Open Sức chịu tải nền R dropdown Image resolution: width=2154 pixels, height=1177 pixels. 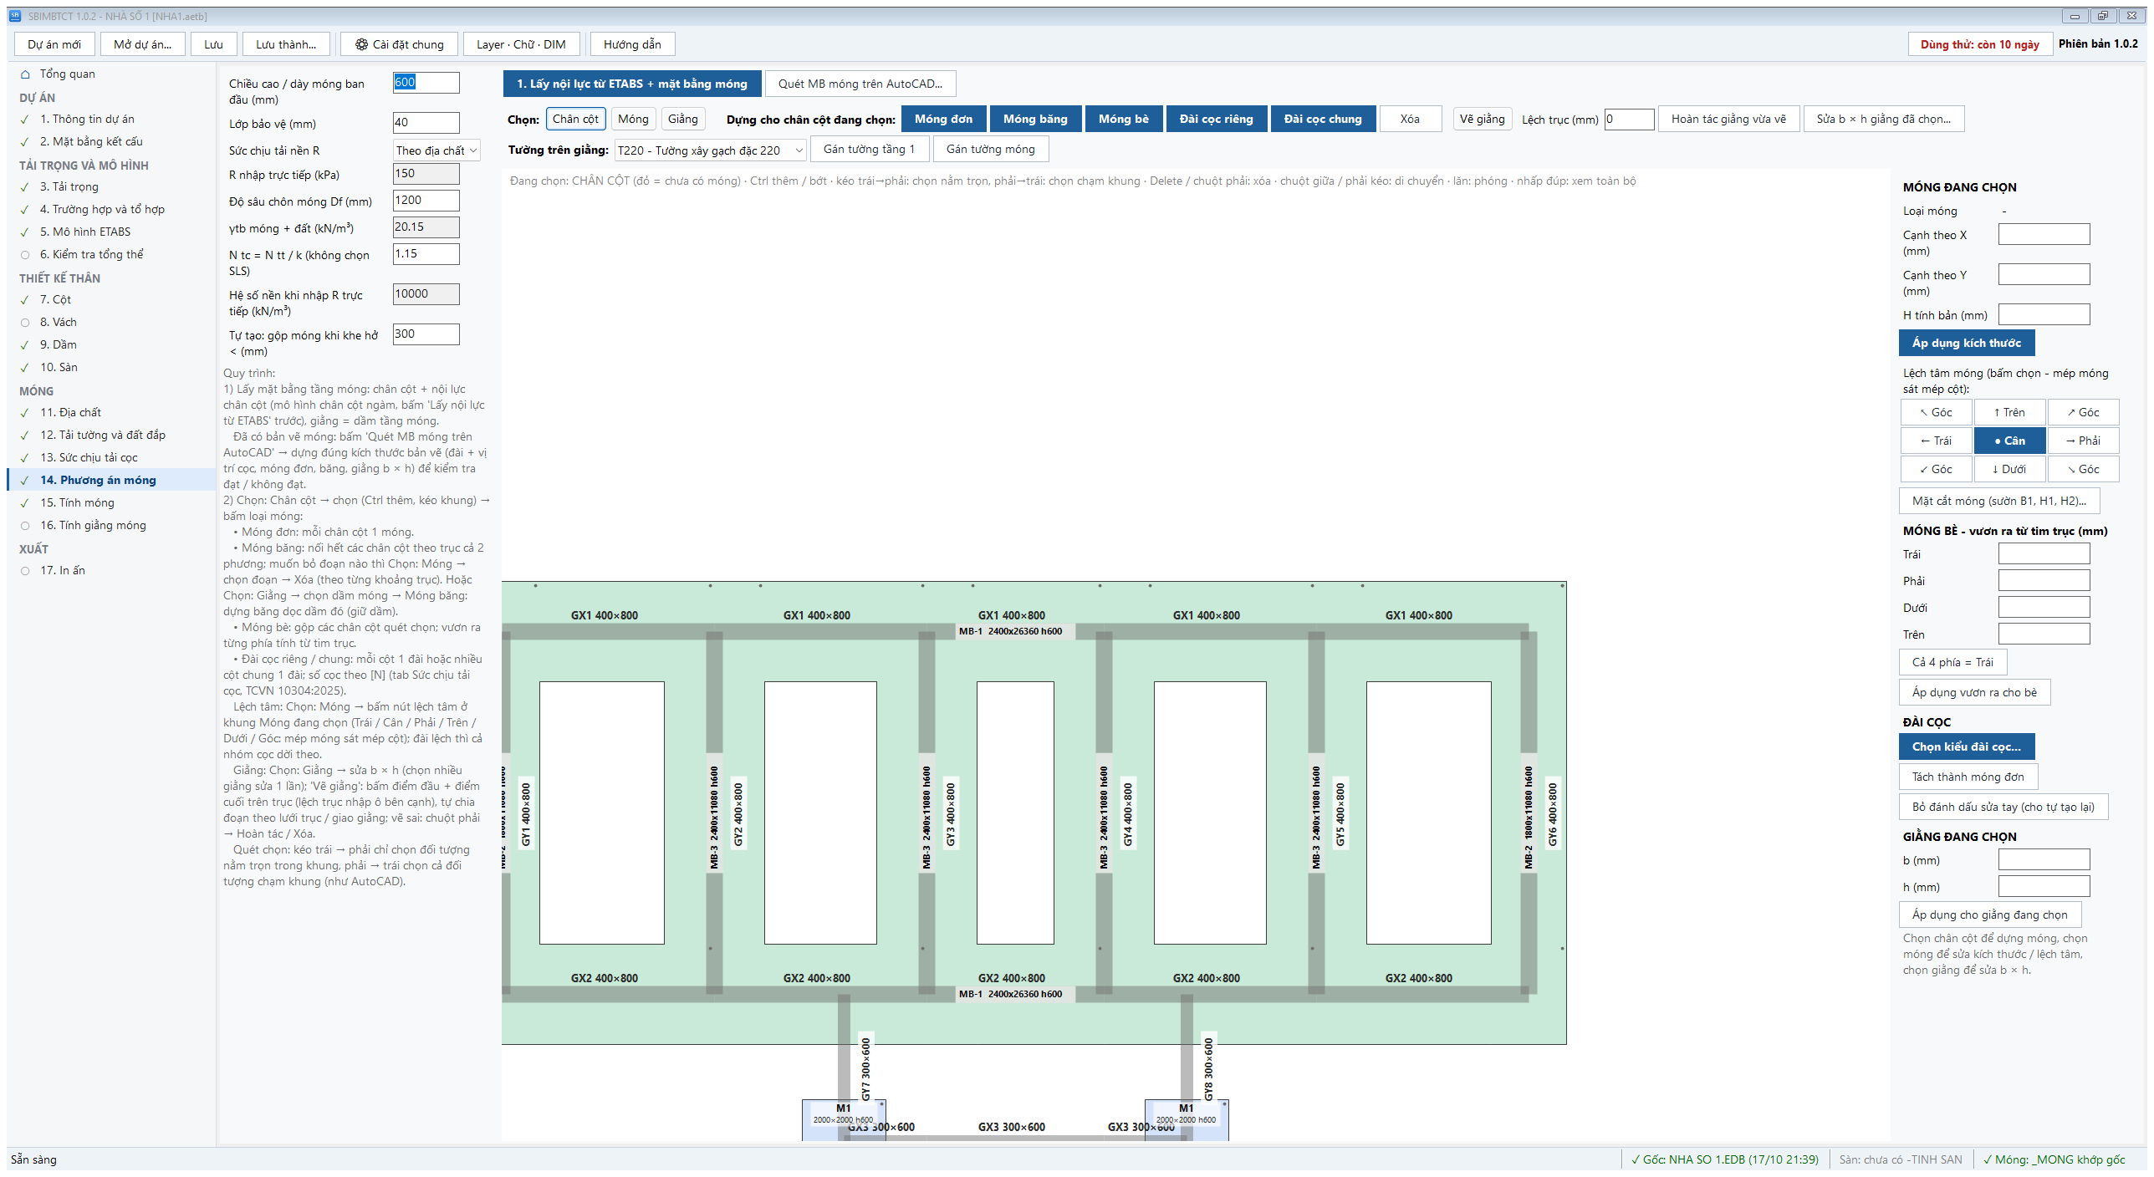436,150
